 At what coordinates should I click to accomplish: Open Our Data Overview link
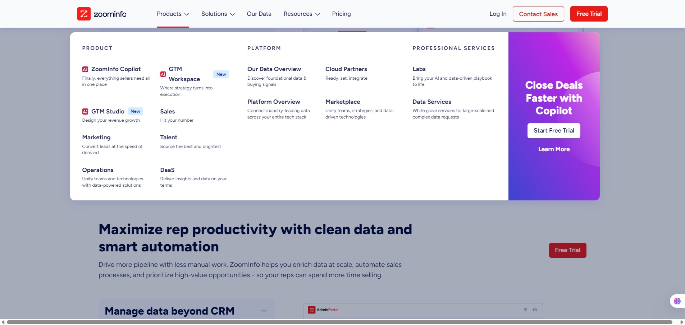tap(274, 69)
